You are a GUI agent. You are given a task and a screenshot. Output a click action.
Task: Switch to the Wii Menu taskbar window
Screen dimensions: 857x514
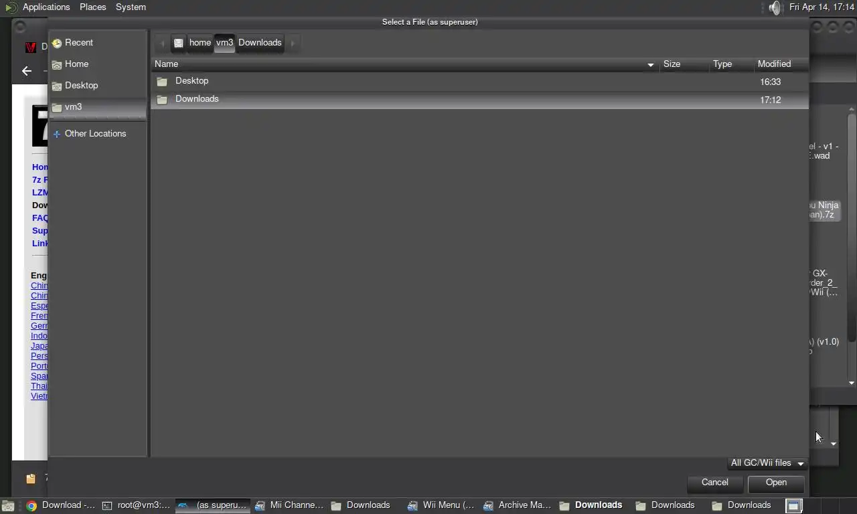(443, 505)
